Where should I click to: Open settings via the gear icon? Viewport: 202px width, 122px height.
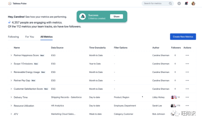pyautogui.click(x=179, y=3)
